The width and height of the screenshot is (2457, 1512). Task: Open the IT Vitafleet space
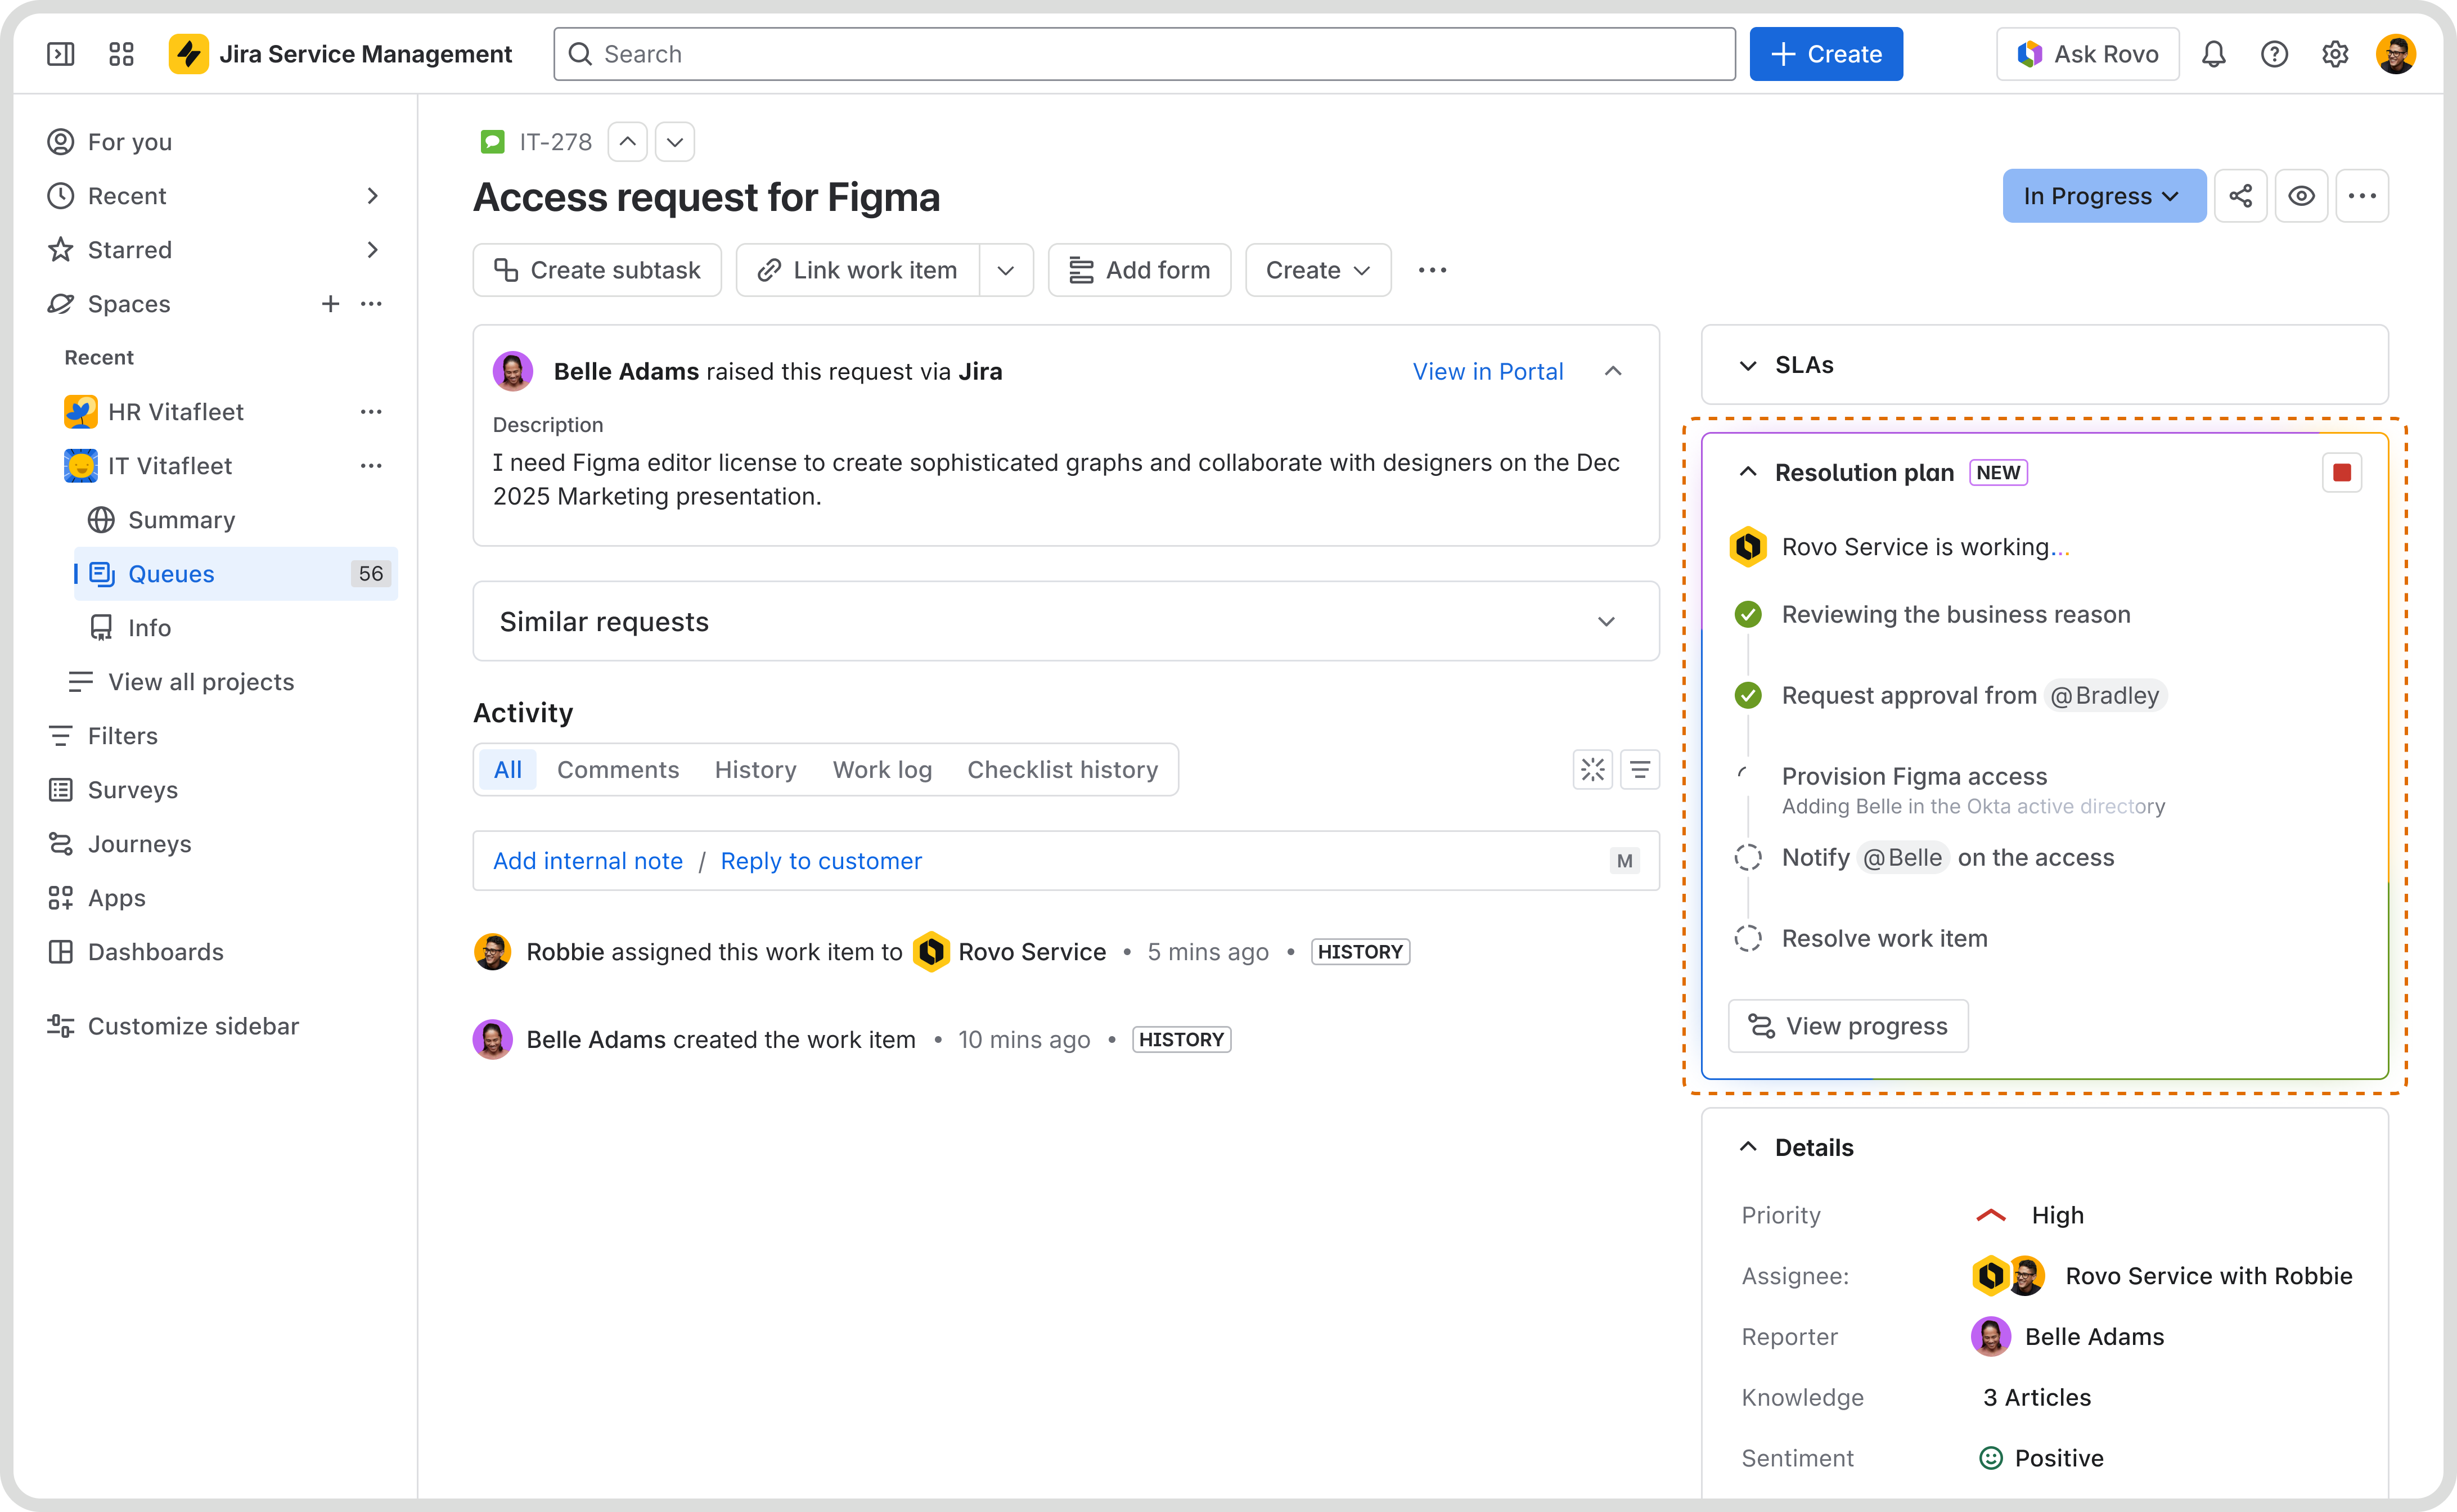[148, 466]
